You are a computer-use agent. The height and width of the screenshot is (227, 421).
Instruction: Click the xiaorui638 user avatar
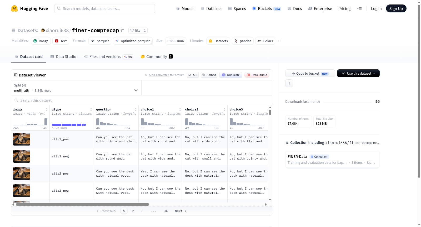click(43, 30)
